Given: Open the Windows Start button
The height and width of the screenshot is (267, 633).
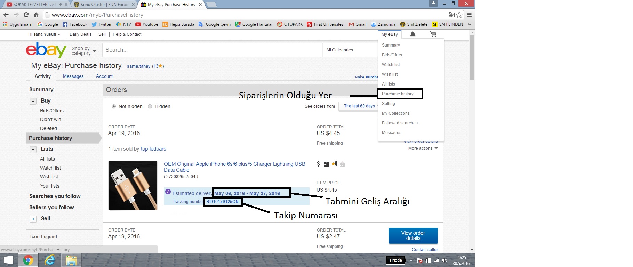Looking at the screenshot, I should 9,260.
